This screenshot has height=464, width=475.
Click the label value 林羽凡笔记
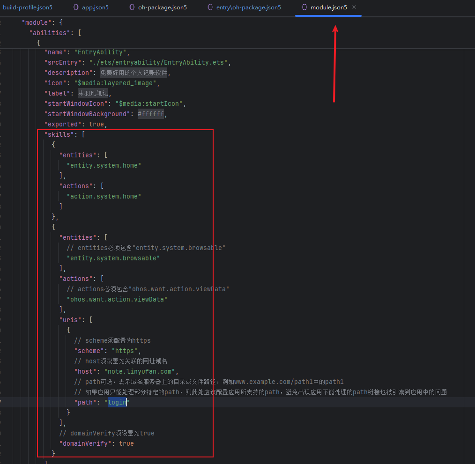tap(93, 93)
